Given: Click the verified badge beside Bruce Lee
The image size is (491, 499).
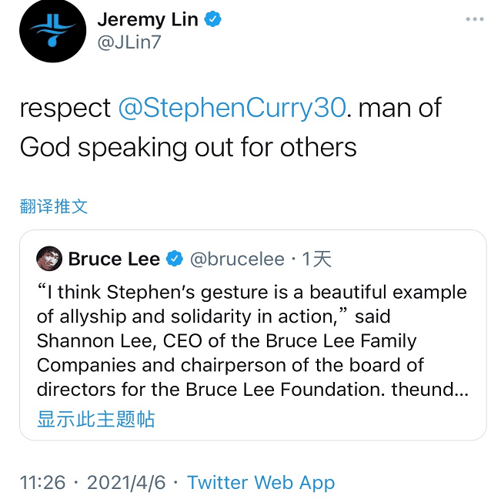Looking at the screenshot, I should (x=175, y=260).
